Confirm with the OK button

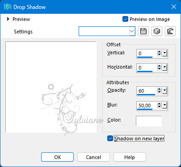tap(57, 157)
